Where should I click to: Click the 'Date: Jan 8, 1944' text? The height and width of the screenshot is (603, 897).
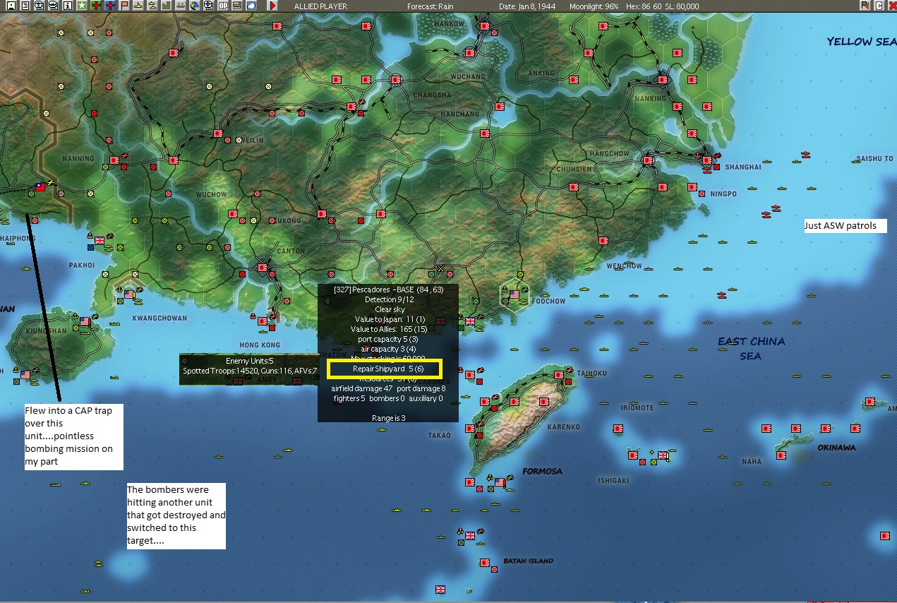coord(529,6)
